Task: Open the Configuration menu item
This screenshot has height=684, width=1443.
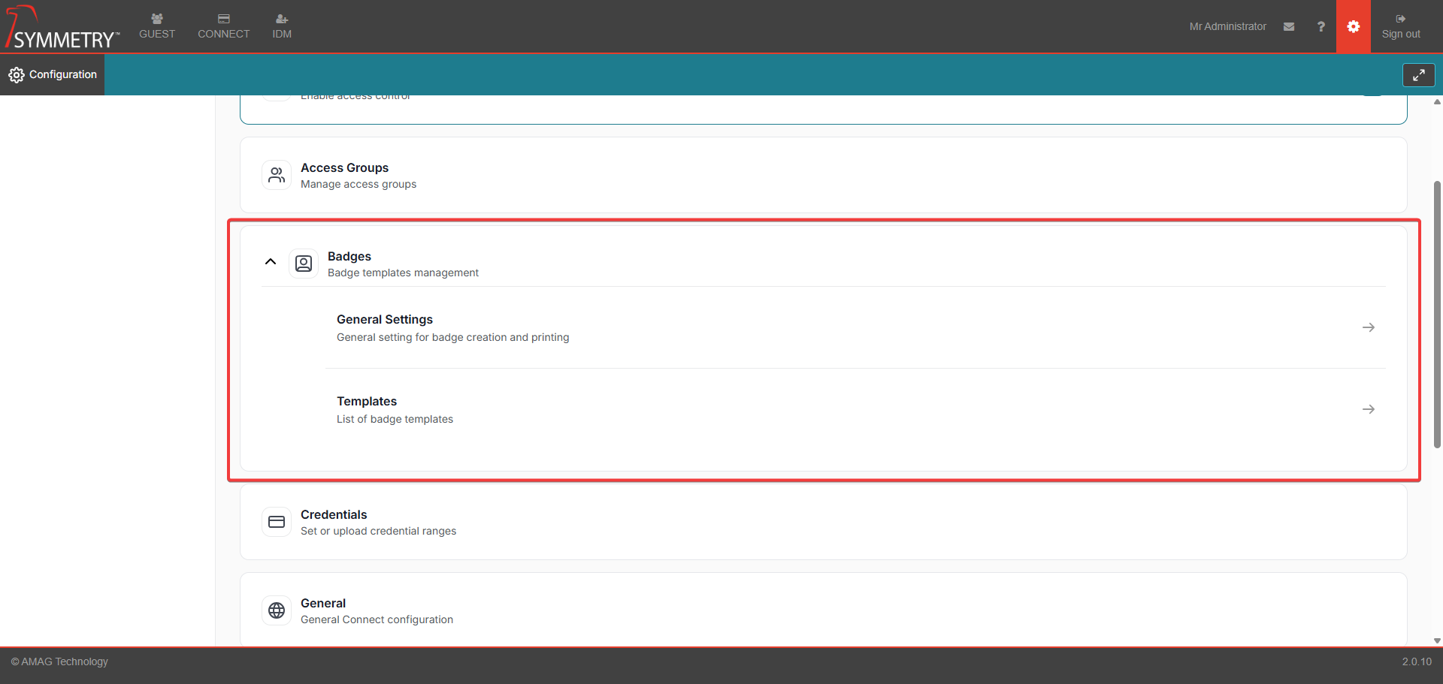Action: 52,74
